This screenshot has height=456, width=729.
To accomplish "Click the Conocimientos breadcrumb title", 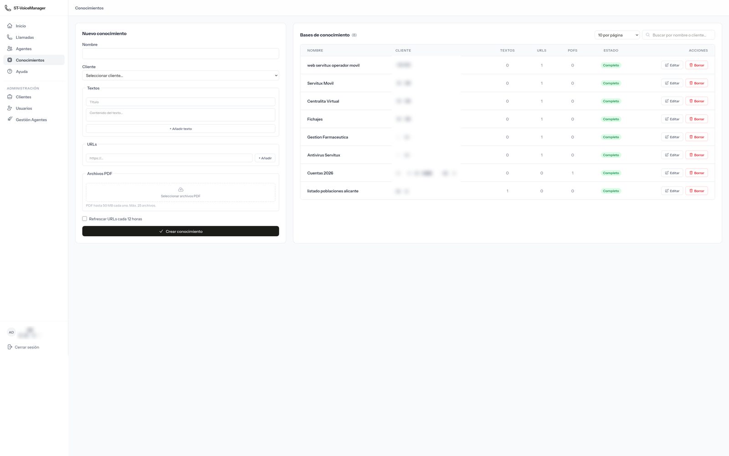I will [89, 8].
